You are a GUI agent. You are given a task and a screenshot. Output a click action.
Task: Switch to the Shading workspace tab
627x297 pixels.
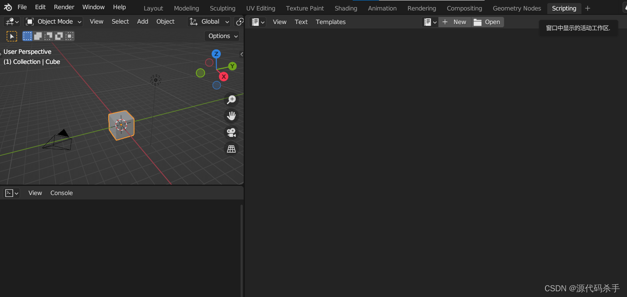pos(346,8)
